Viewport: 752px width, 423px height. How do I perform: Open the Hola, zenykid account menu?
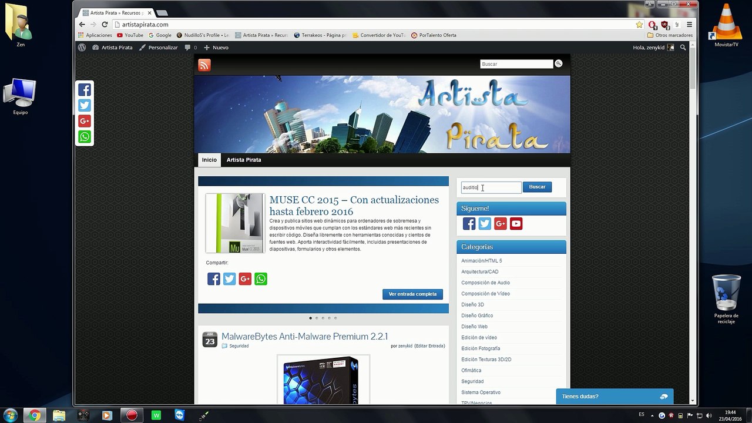click(653, 48)
